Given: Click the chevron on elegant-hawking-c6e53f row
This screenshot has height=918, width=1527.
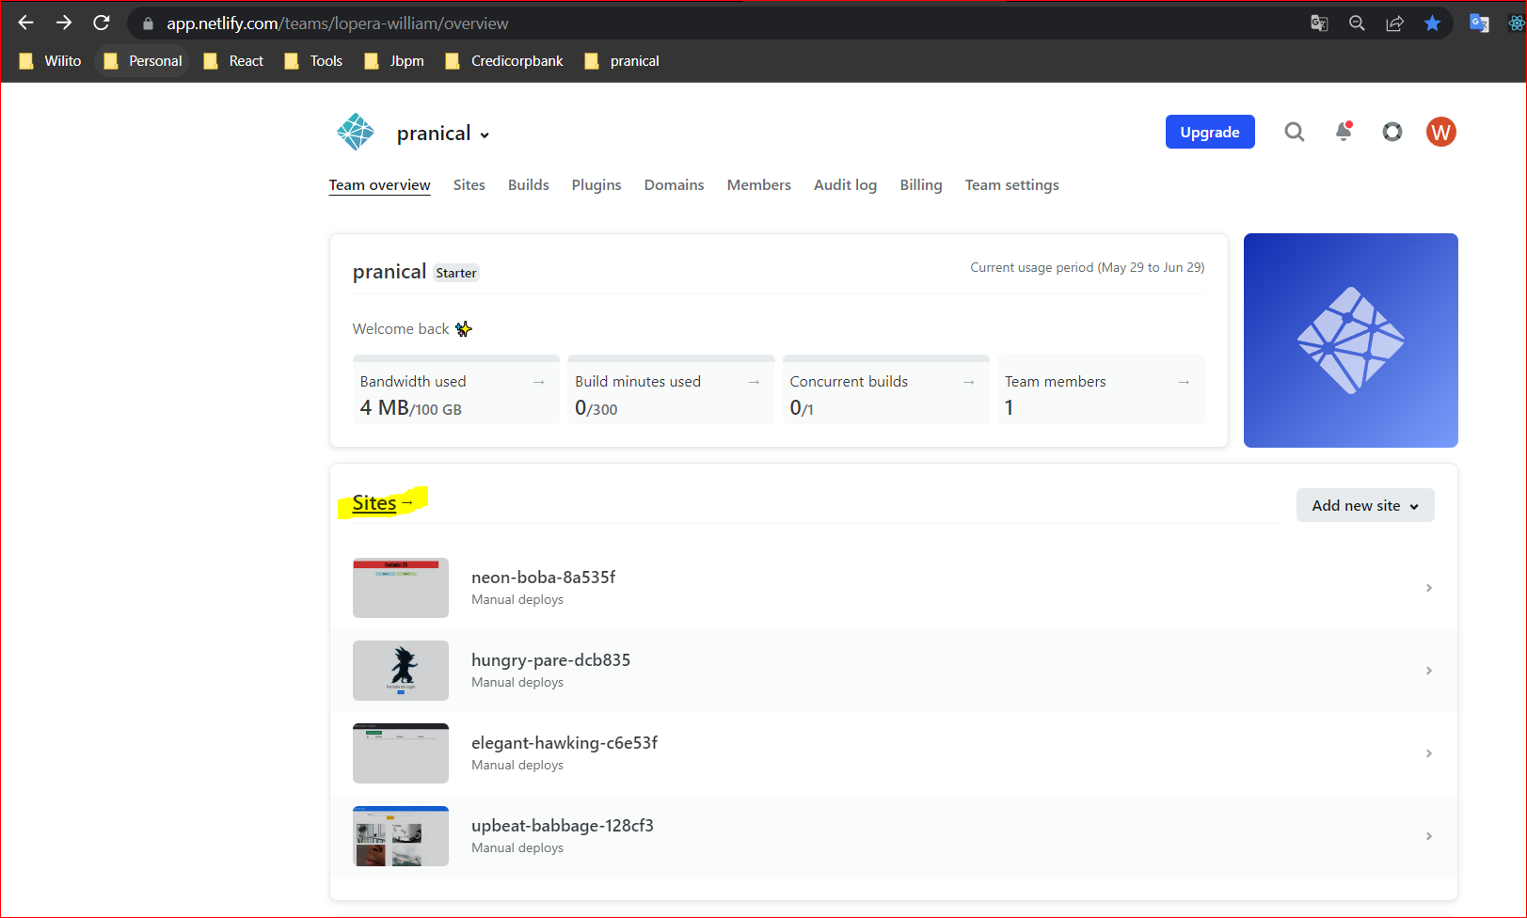Looking at the screenshot, I should point(1428,753).
